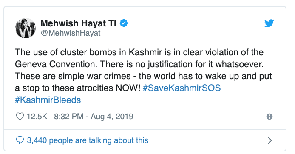Open Mehwish Hayat's profile picture

pos(26,28)
